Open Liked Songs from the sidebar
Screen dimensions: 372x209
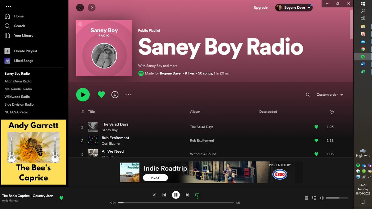[23, 61]
